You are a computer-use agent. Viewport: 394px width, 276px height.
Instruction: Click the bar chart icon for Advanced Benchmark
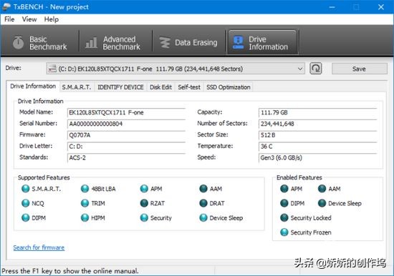click(91, 43)
